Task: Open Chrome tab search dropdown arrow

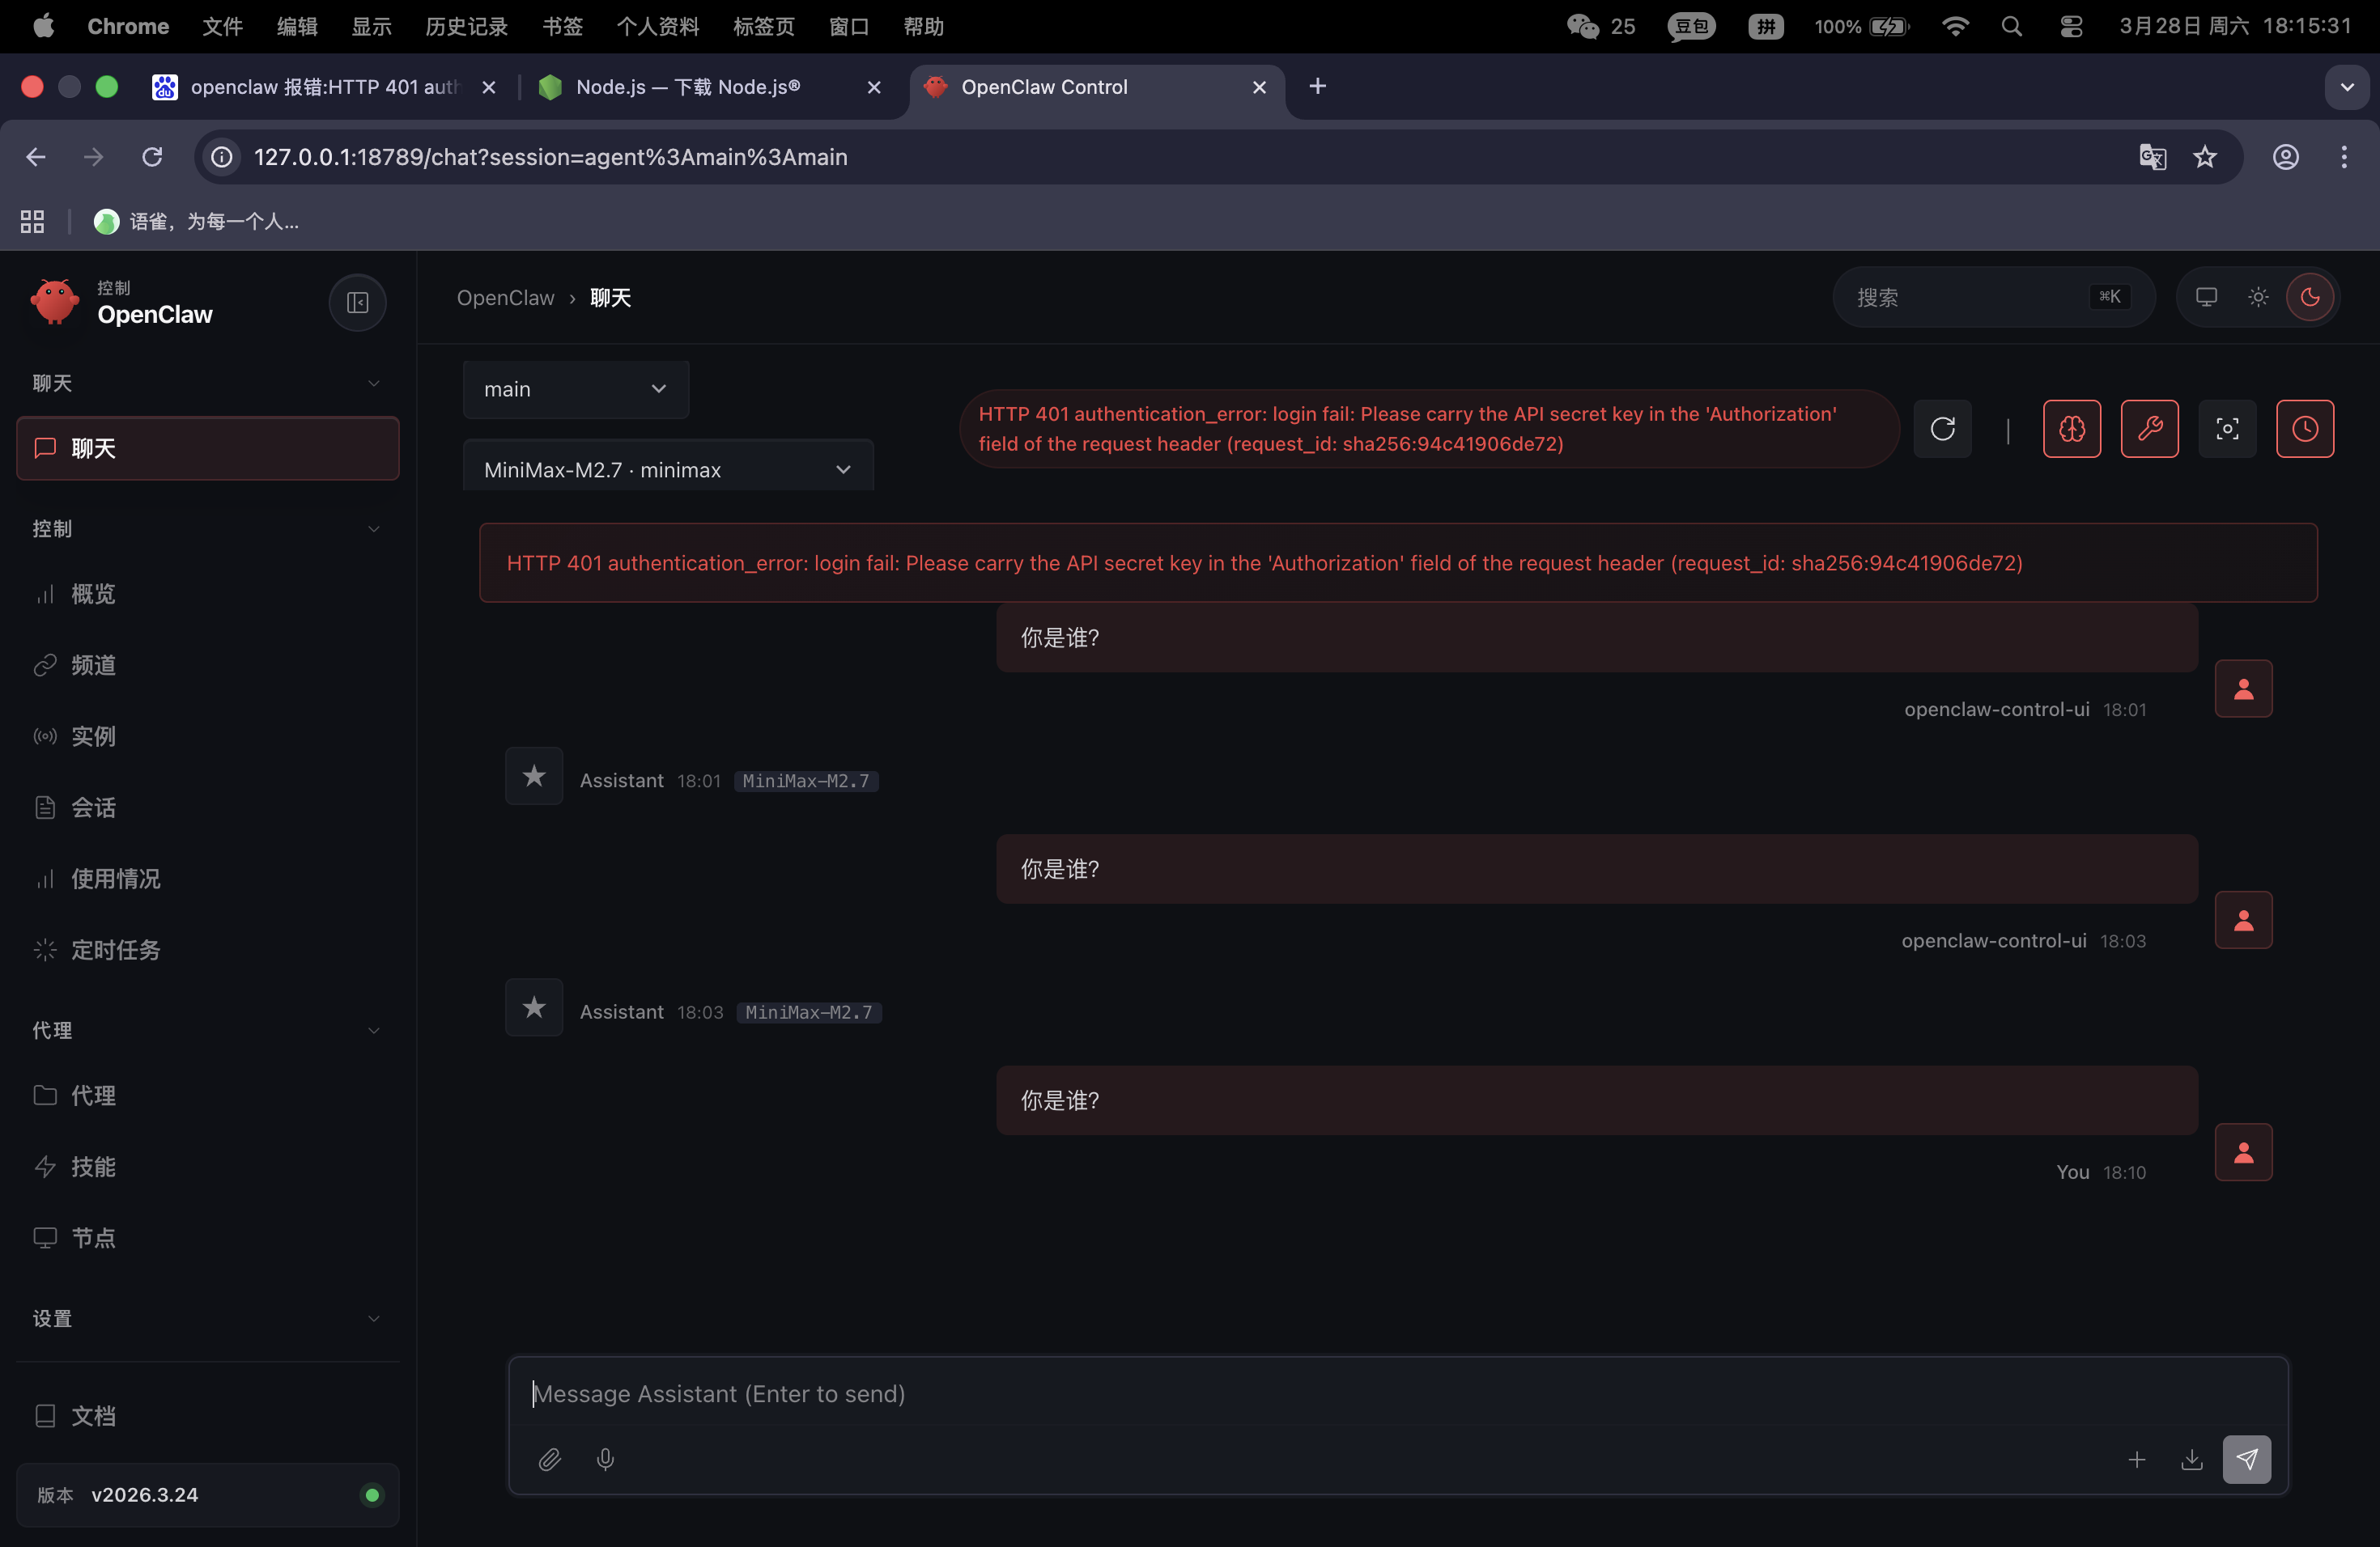Action: [2346, 87]
